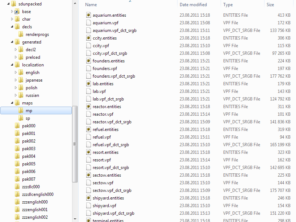Click the reactor.entities file icon
This screenshot has width=296, height=222.
tap(89, 107)
